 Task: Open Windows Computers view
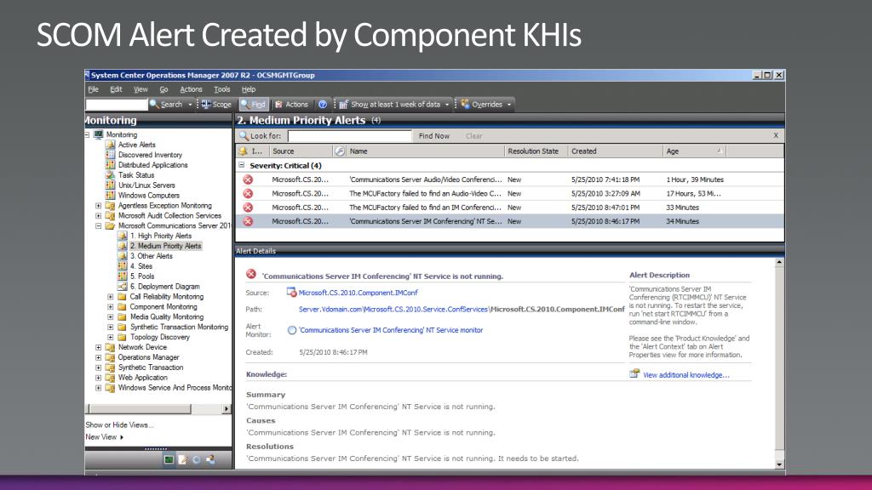[148, 196]
